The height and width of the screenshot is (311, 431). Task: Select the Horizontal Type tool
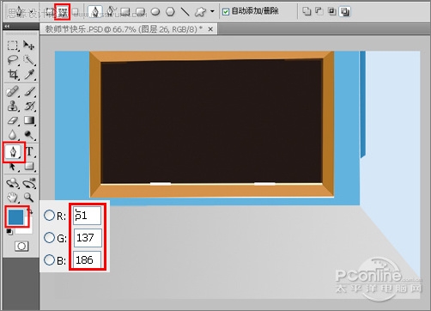[29, 151]
